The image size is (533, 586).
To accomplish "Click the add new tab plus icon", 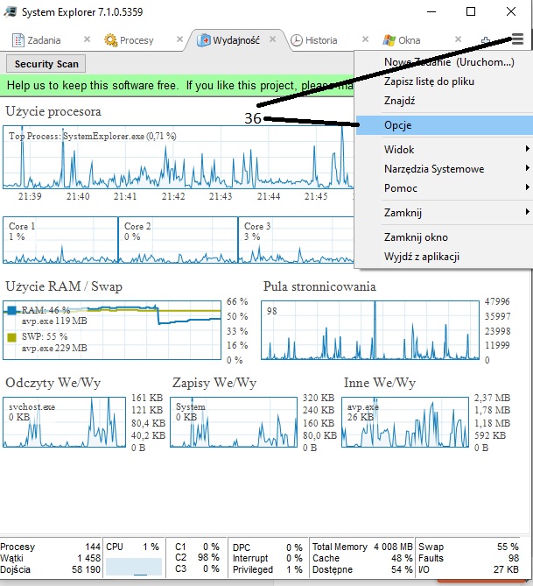I will point(485,40).
